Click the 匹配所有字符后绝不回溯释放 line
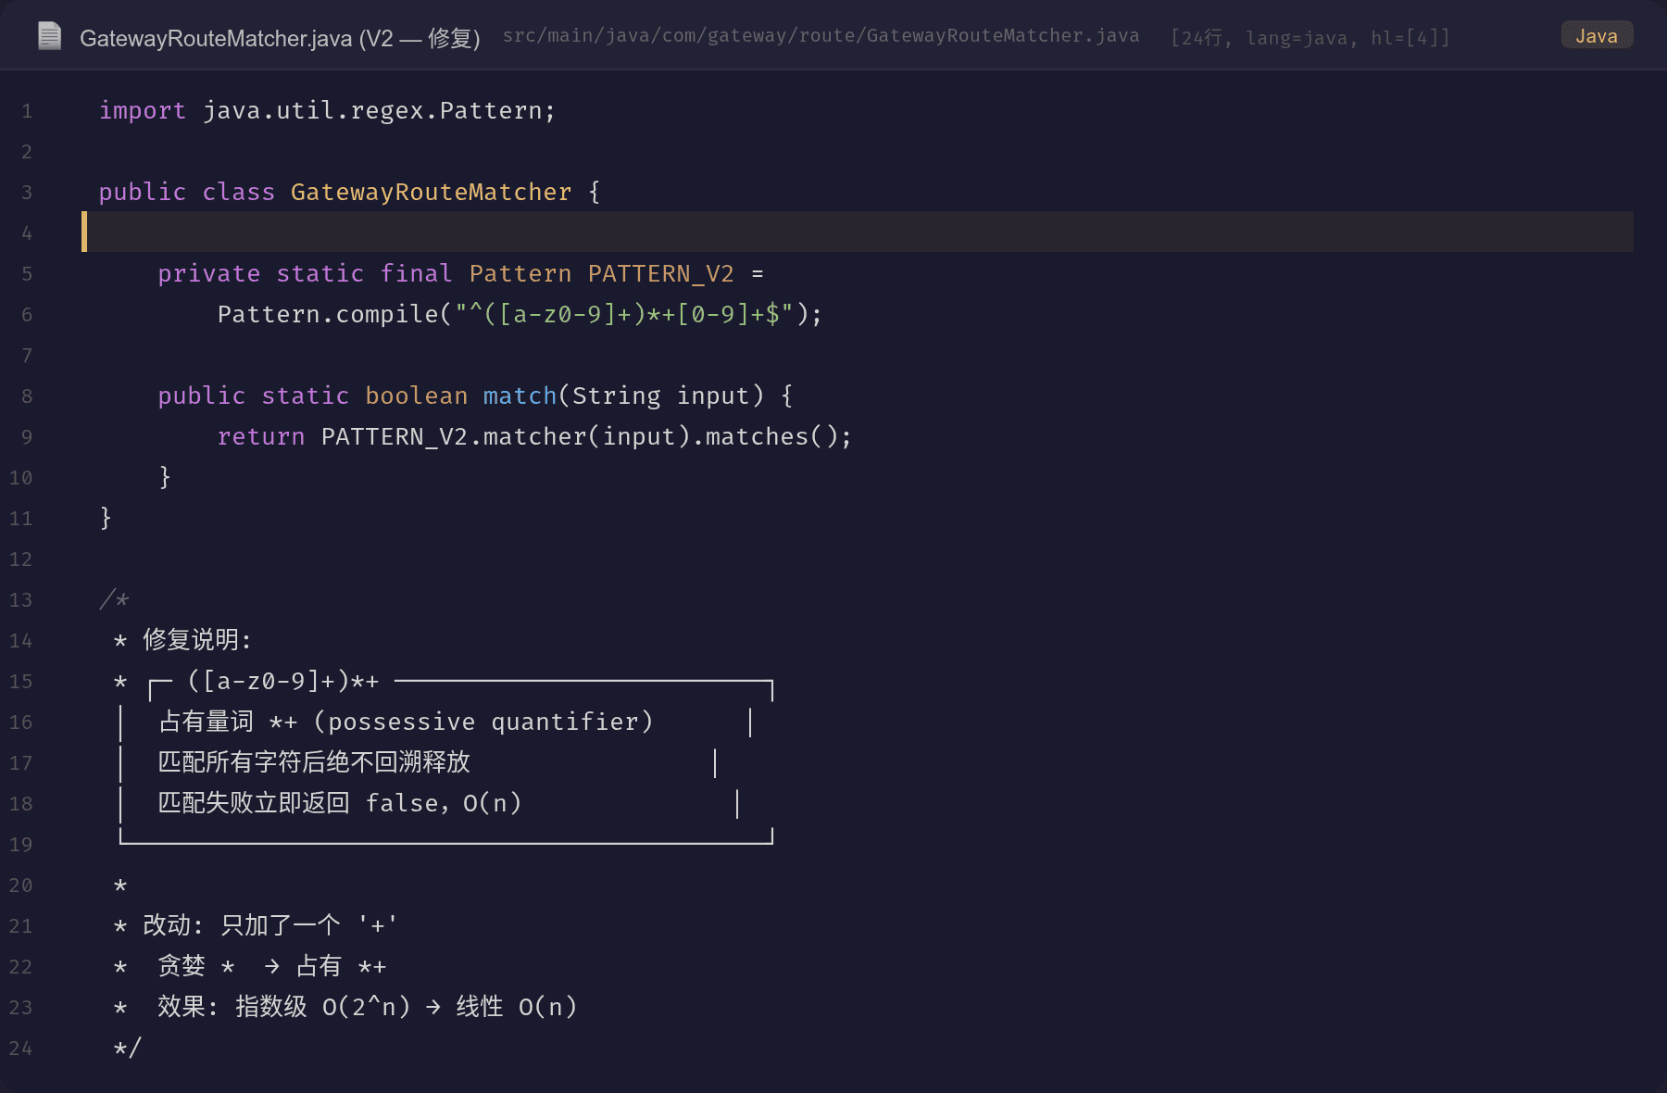Image resolution: width=1667 pixels, height=1093 pixels. tap(314, 762)
